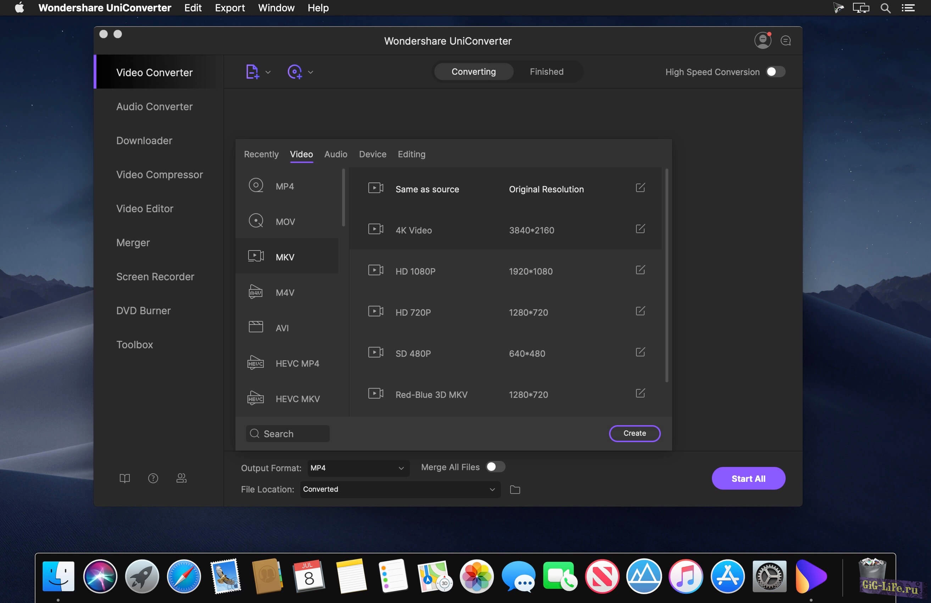Click the help question mark icon
Viewport: 931px width, 603px height.
tap(153, 478)
